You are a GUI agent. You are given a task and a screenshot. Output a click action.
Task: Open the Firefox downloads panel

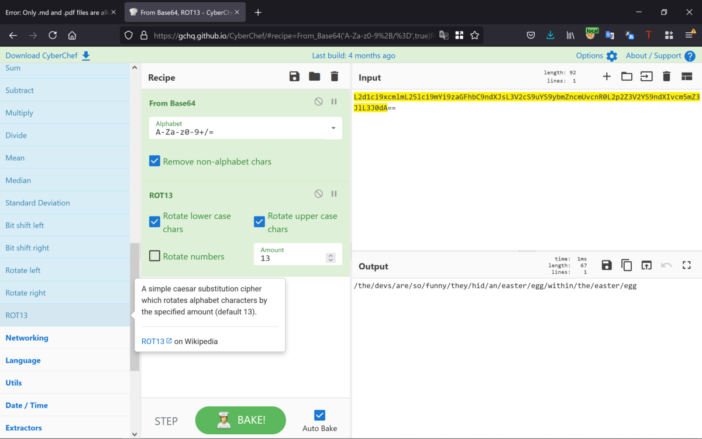[550, 35]
